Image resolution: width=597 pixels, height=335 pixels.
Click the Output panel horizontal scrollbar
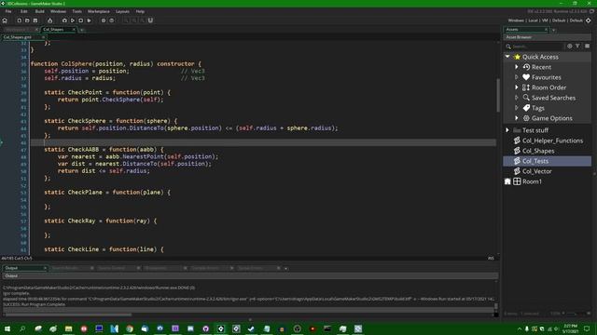[x=68, y=315]
